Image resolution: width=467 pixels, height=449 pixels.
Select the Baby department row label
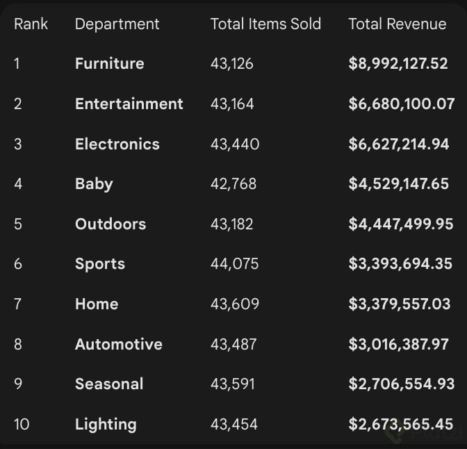coord(94,184)
